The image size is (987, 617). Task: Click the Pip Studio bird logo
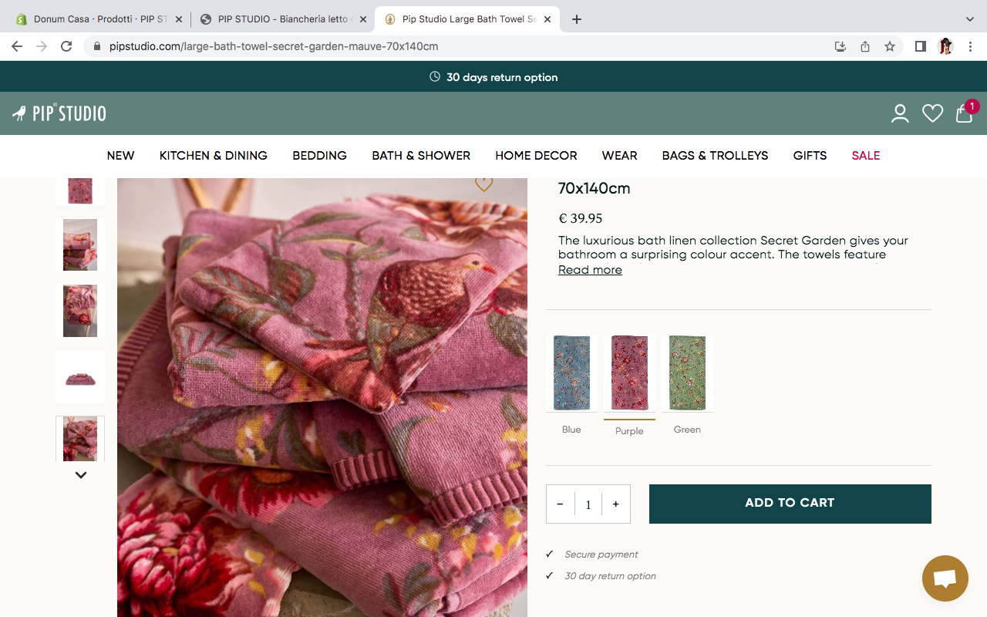pyautogui.click(x=59, y=114)
